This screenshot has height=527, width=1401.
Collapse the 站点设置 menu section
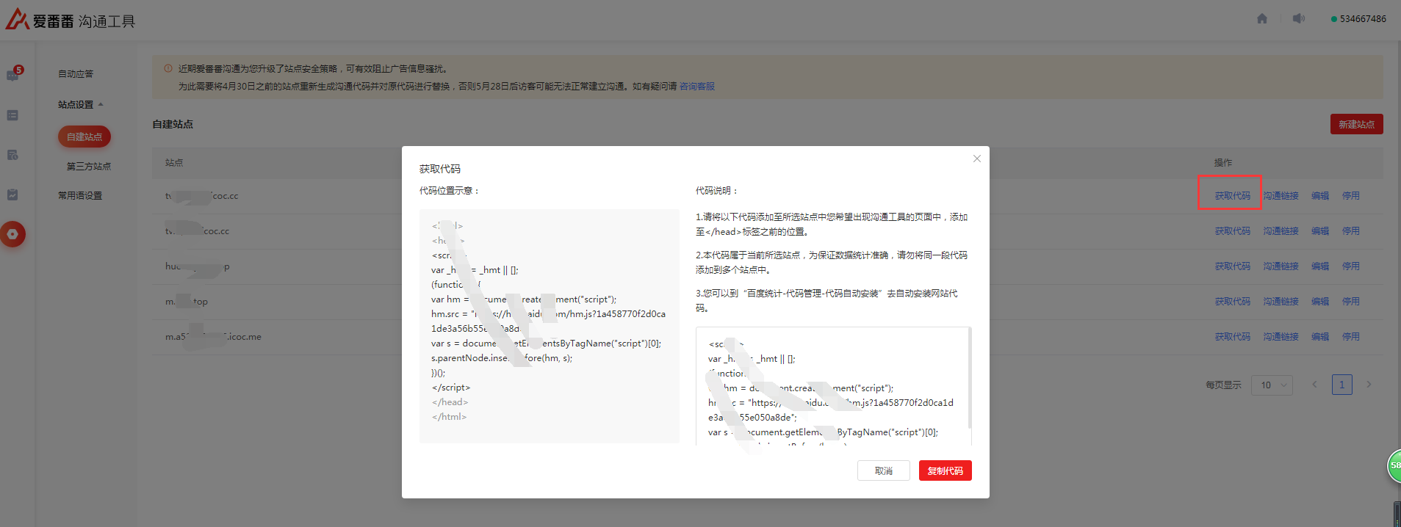point(81,104)
